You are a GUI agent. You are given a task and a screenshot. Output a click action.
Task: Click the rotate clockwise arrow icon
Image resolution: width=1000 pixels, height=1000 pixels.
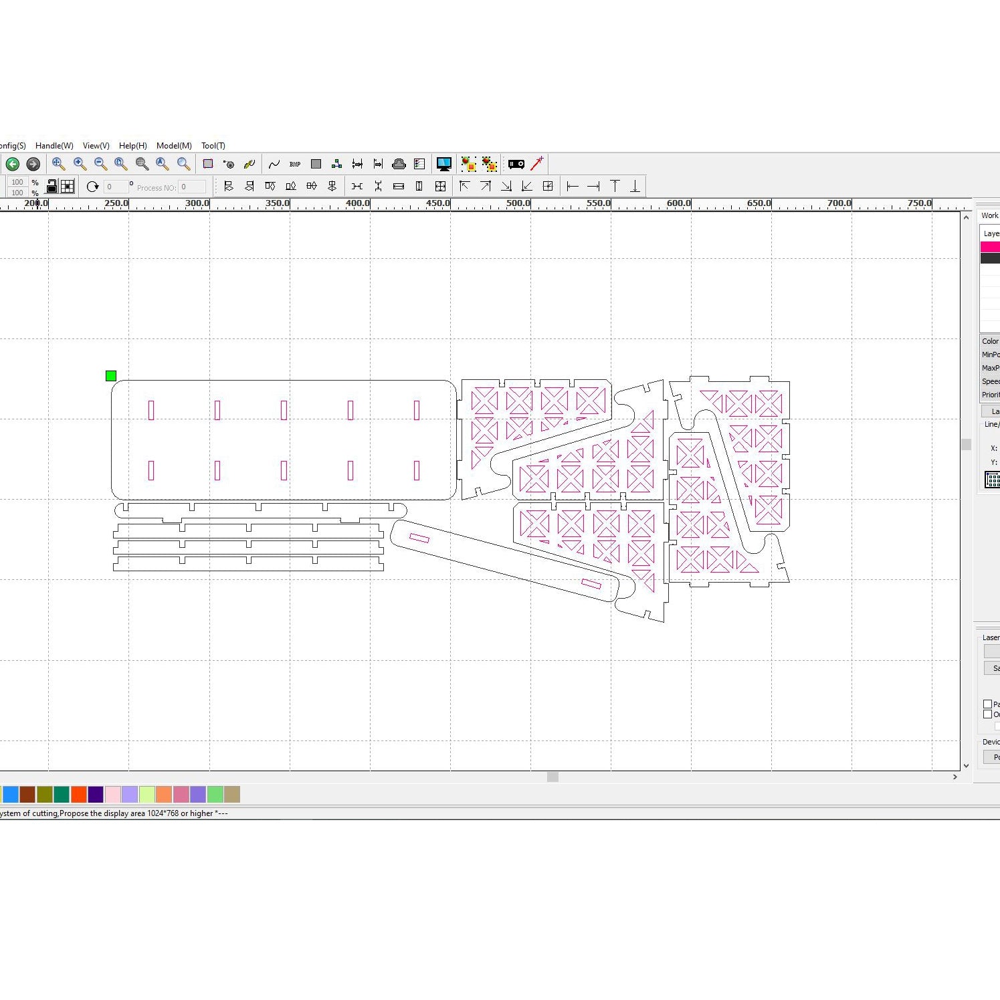click(92, 187)
